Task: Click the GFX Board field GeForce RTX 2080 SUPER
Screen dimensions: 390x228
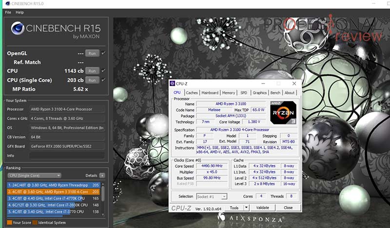Action: tap(67, 146)
